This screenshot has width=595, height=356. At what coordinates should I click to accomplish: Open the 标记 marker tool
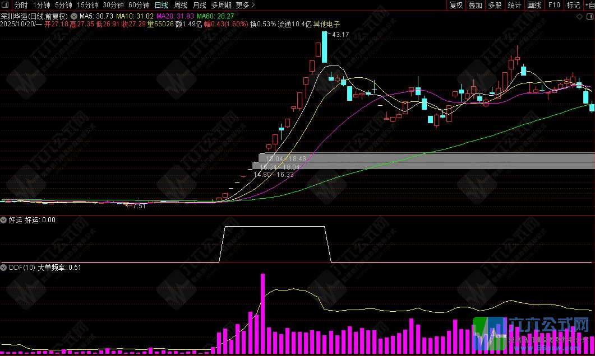pyautogui.click(x=573, y=5)
